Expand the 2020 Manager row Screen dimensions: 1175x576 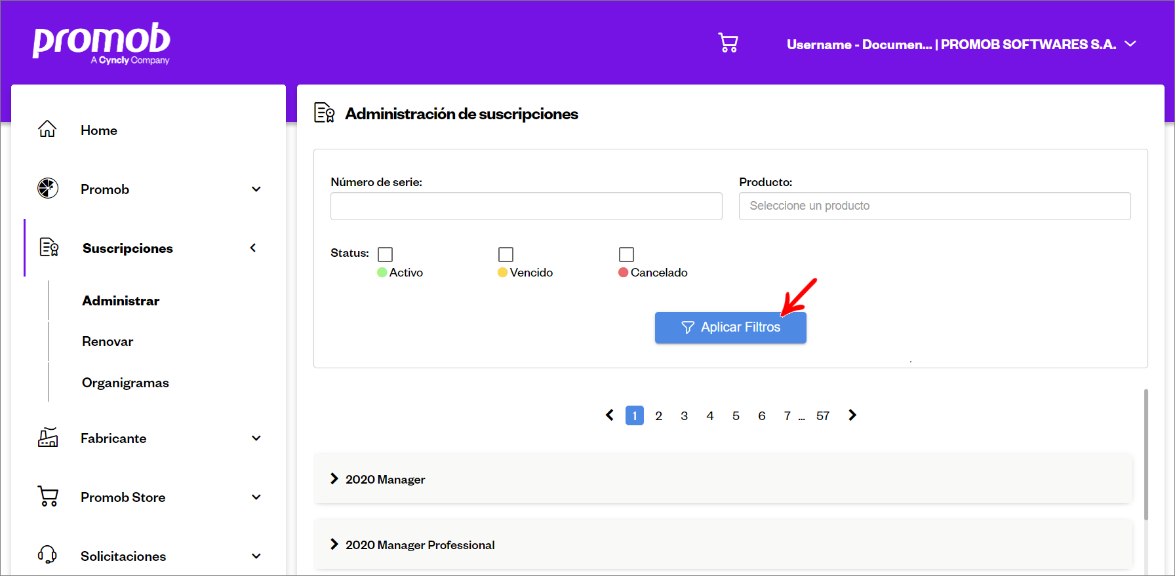pyautogui.click(x=723, y=479)
